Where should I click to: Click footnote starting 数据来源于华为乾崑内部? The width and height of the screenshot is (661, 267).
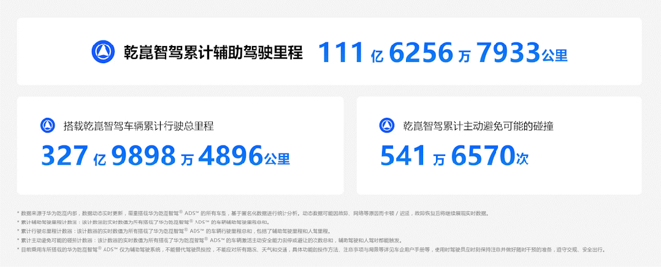[x=254, y=214]
